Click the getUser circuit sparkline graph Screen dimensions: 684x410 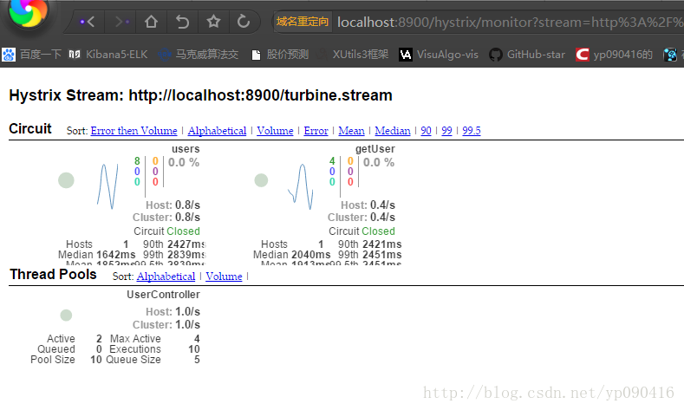pos(301,186)
